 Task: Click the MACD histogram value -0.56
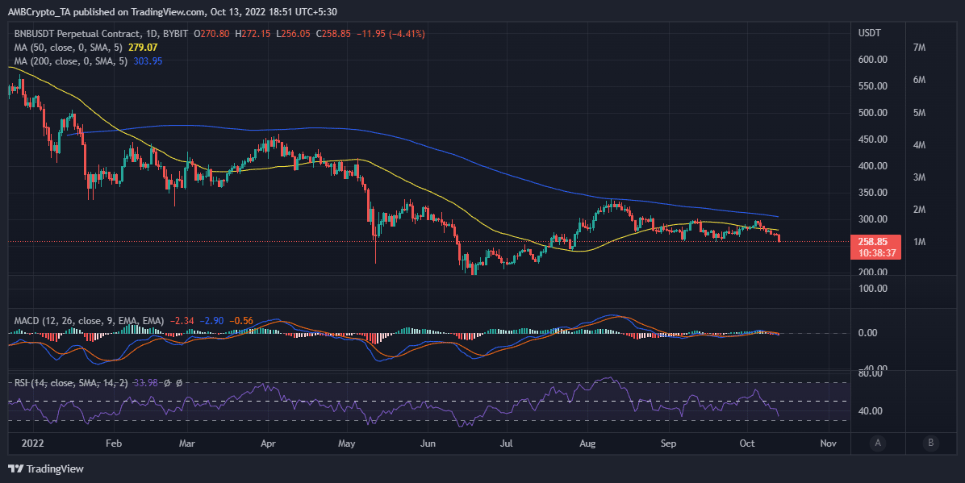(x=243, y=320)
